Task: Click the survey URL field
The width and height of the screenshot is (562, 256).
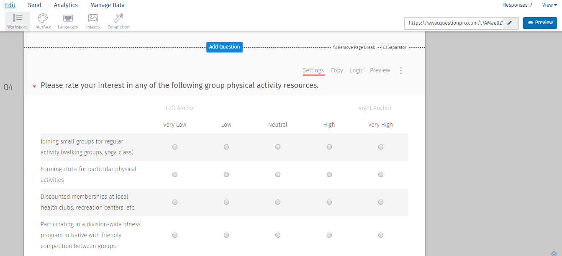Action: tap(454, 23)
